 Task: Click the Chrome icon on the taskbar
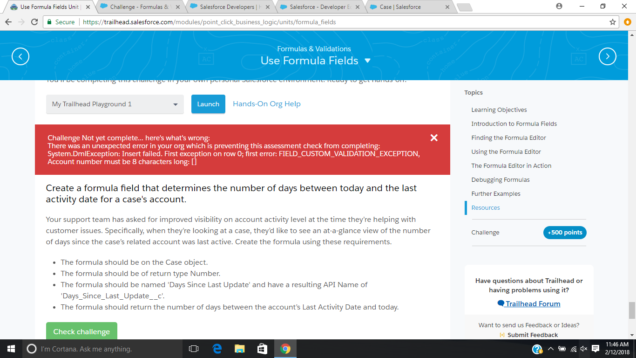285,349
